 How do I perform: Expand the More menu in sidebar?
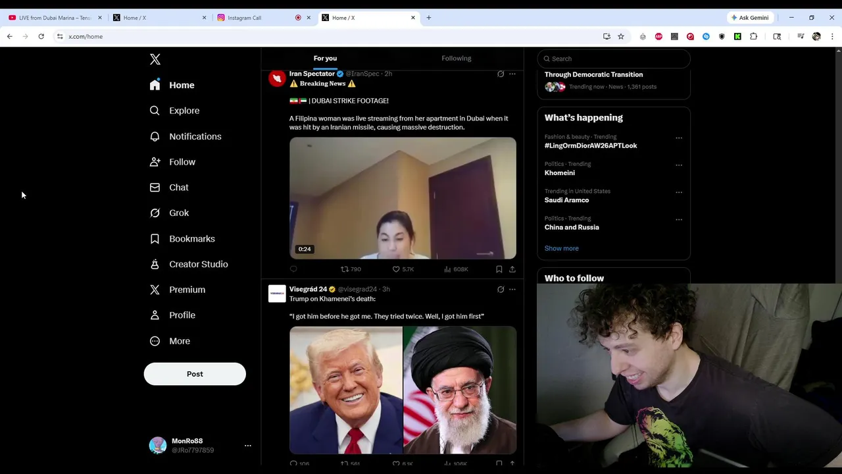170,341
